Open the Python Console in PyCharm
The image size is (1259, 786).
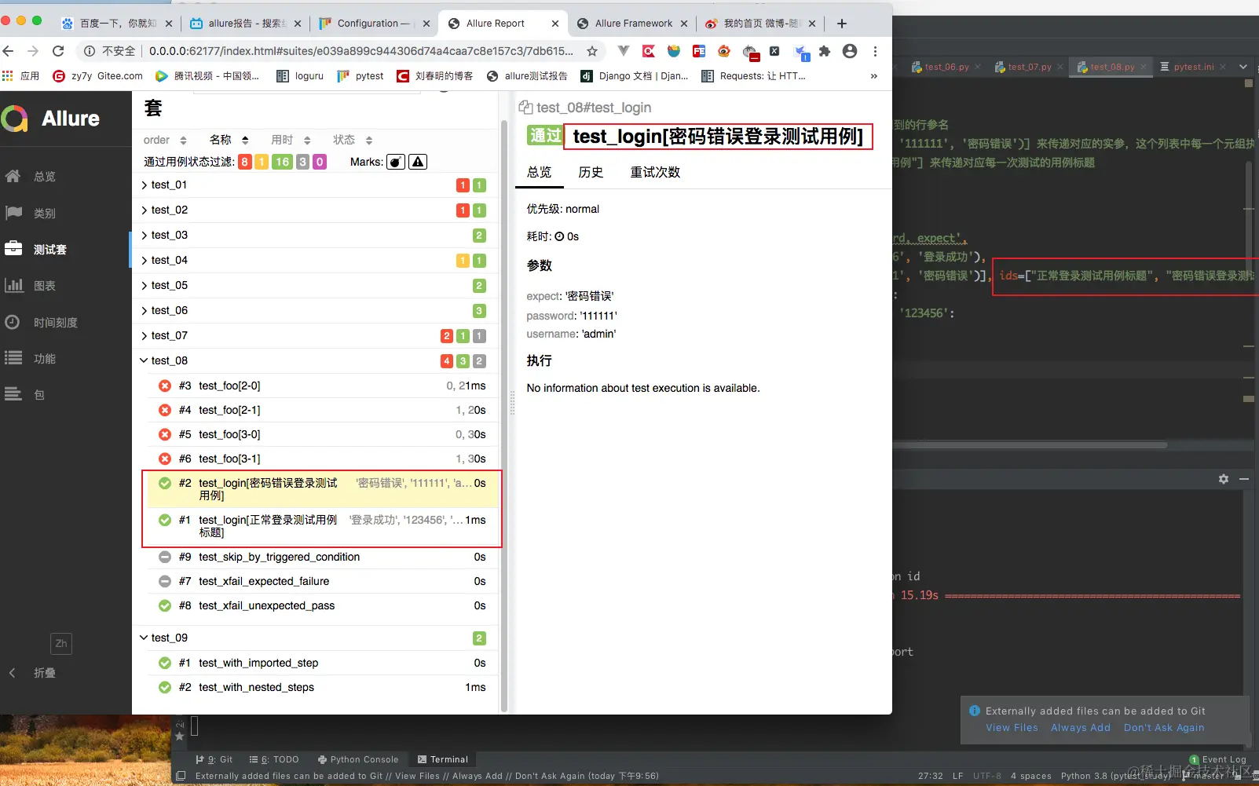[358, 759]
